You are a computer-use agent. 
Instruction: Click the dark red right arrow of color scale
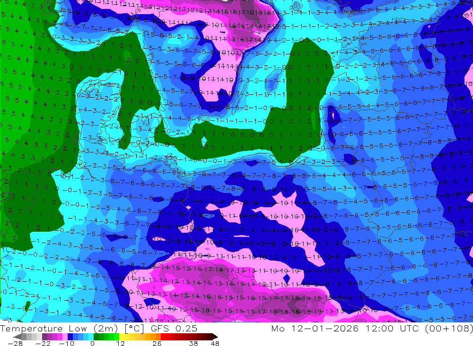click(215, 337)
